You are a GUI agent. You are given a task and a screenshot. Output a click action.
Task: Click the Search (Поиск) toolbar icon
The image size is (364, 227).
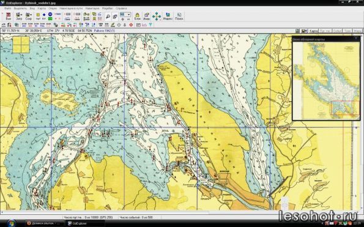[179, 17]
